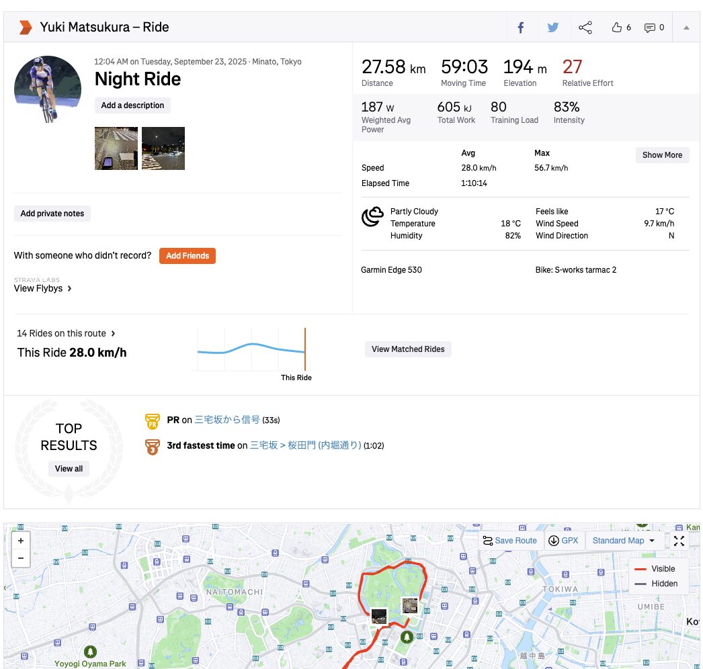Download the GPX file
Viewport: 703px width, 669px height.
(563, 541)
